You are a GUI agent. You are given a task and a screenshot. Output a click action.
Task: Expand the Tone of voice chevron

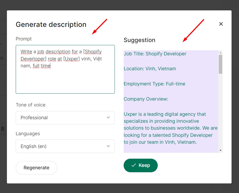pos(108,118)
